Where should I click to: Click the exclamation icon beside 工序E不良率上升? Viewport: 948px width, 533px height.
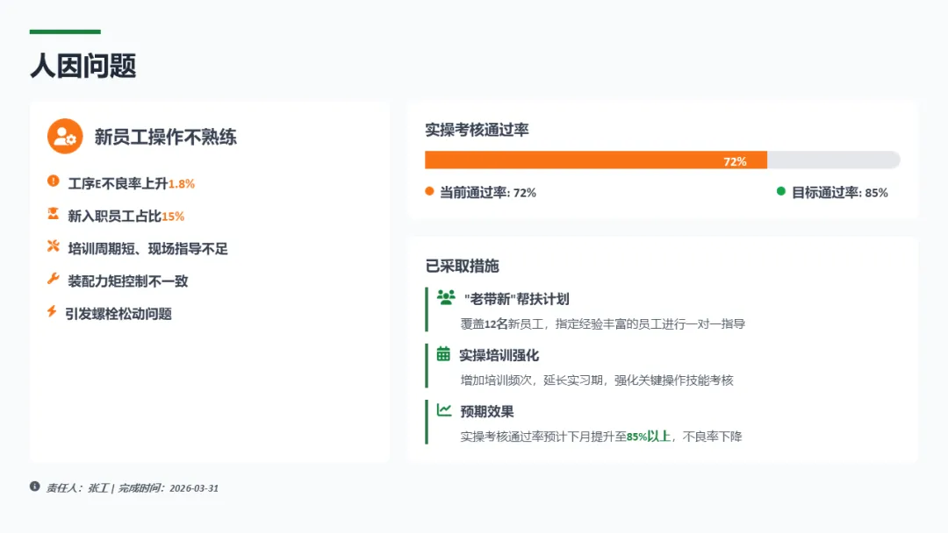tap(53, 181)
